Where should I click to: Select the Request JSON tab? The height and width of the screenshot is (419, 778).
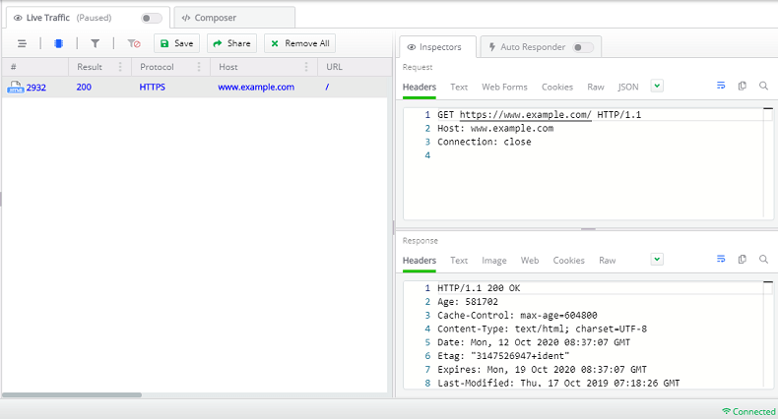(628, 88)
